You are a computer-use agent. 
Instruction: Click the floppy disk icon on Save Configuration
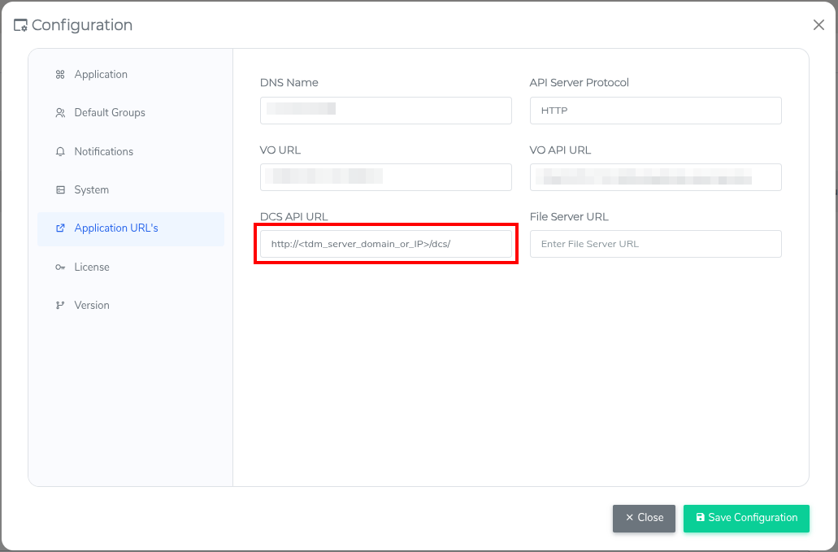point(700,517)
